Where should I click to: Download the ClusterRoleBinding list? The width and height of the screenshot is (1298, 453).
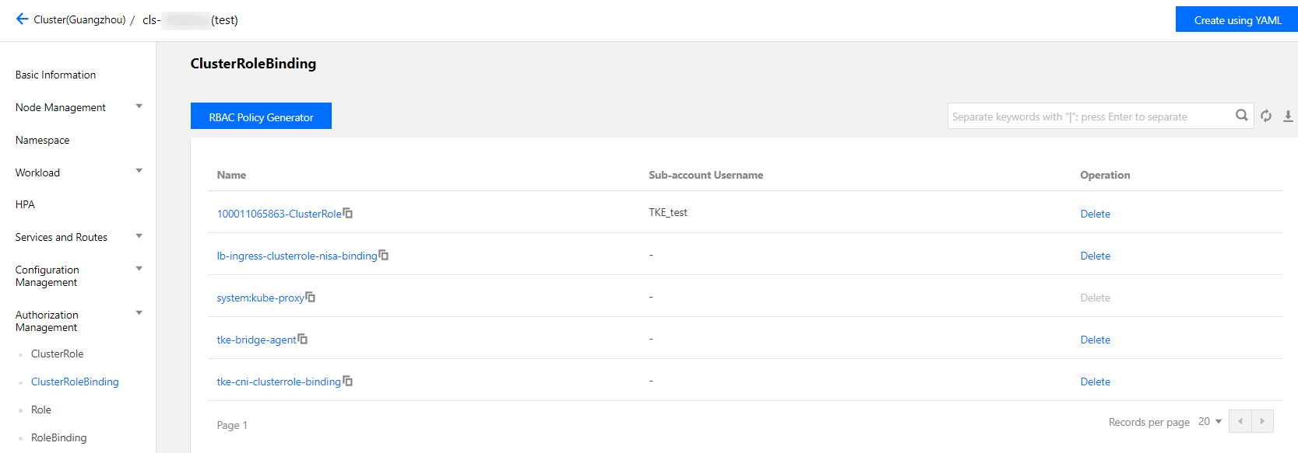1288,116
